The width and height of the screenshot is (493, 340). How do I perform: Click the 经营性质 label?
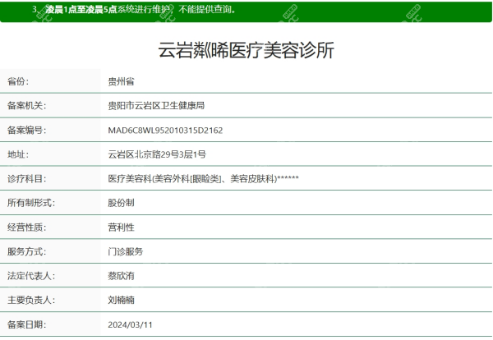(27, 227)
